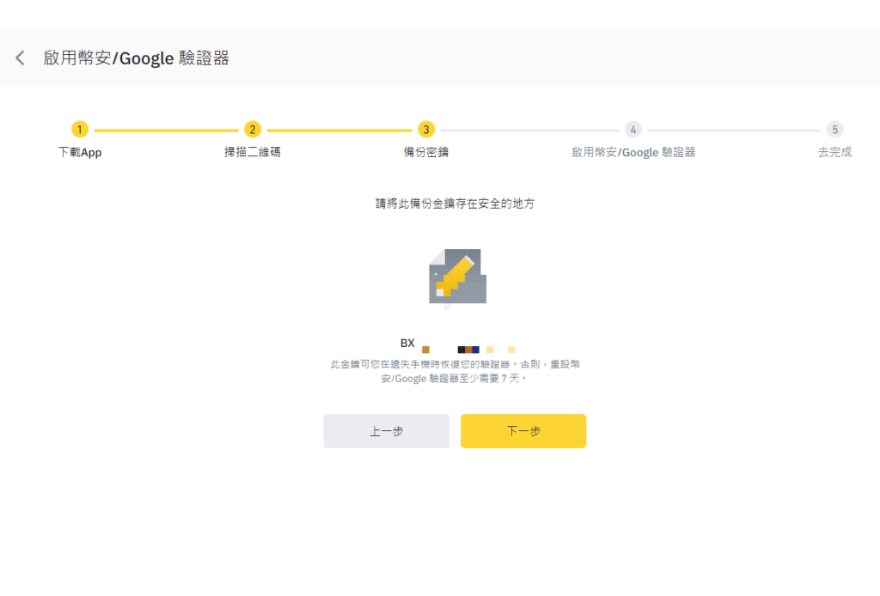Click step 4 circle for 啟用幣安/Google 驗證器
The height and width of the screenshot is (596, 880).
[x=633, y=129]
